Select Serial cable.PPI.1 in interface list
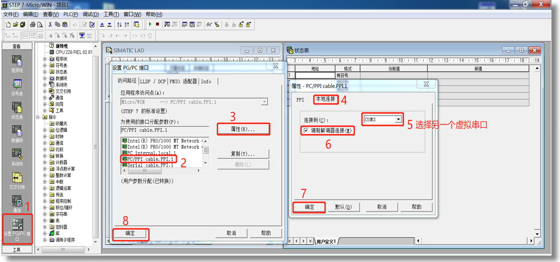The width and height of the screenshot is (560, 262). pyautogui.click(x=147, y=165)
